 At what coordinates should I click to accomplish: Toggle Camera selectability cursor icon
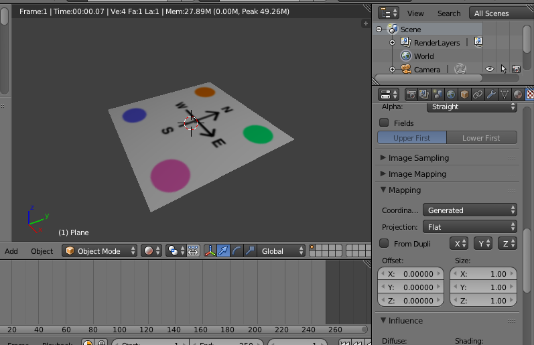tap(503, 69)
